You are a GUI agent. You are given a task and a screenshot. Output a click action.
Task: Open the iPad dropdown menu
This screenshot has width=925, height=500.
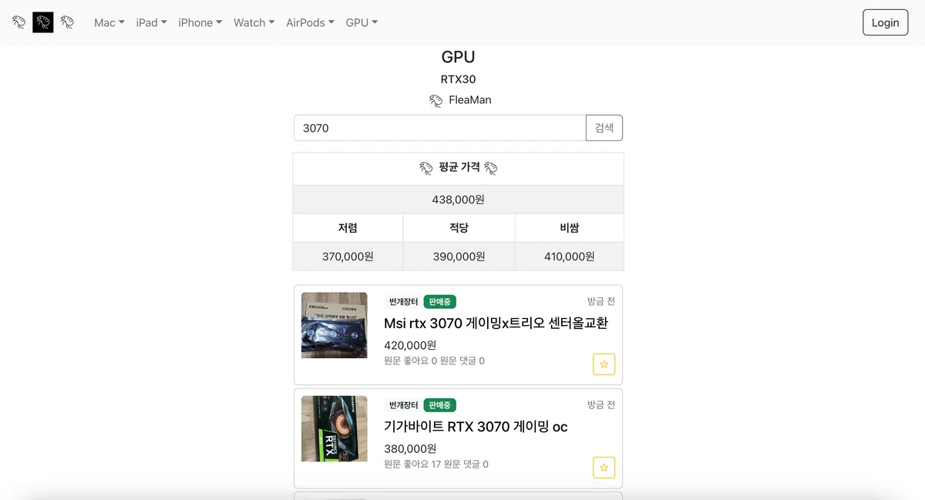point(152,22)
